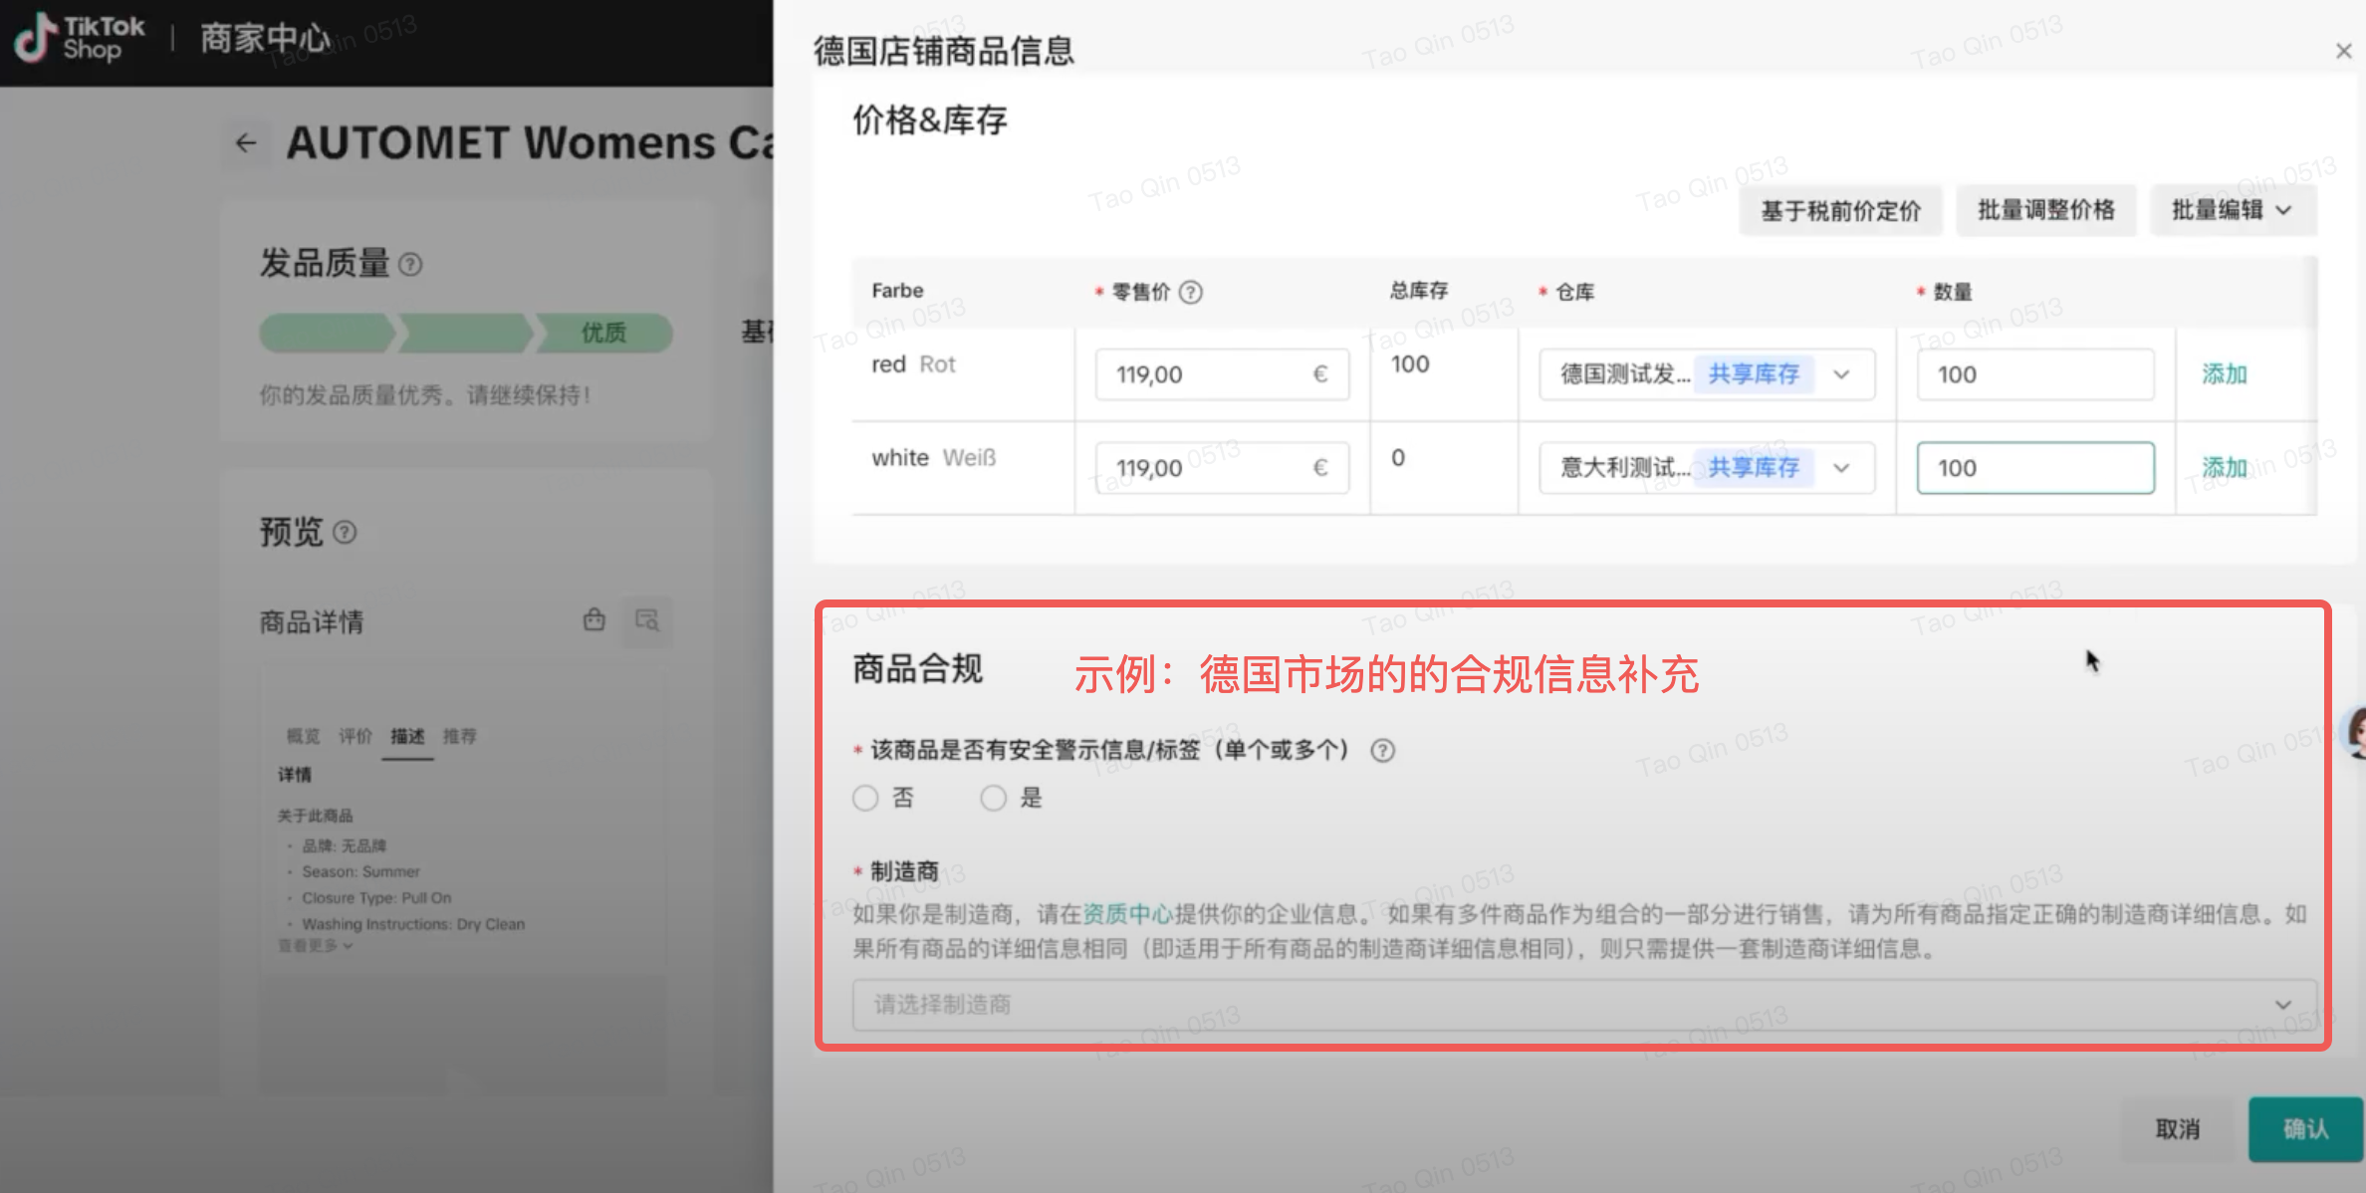Screen dimensions: 2366x1193
Task: Click quantity input field for white variant
Action: pos(2034,468)
